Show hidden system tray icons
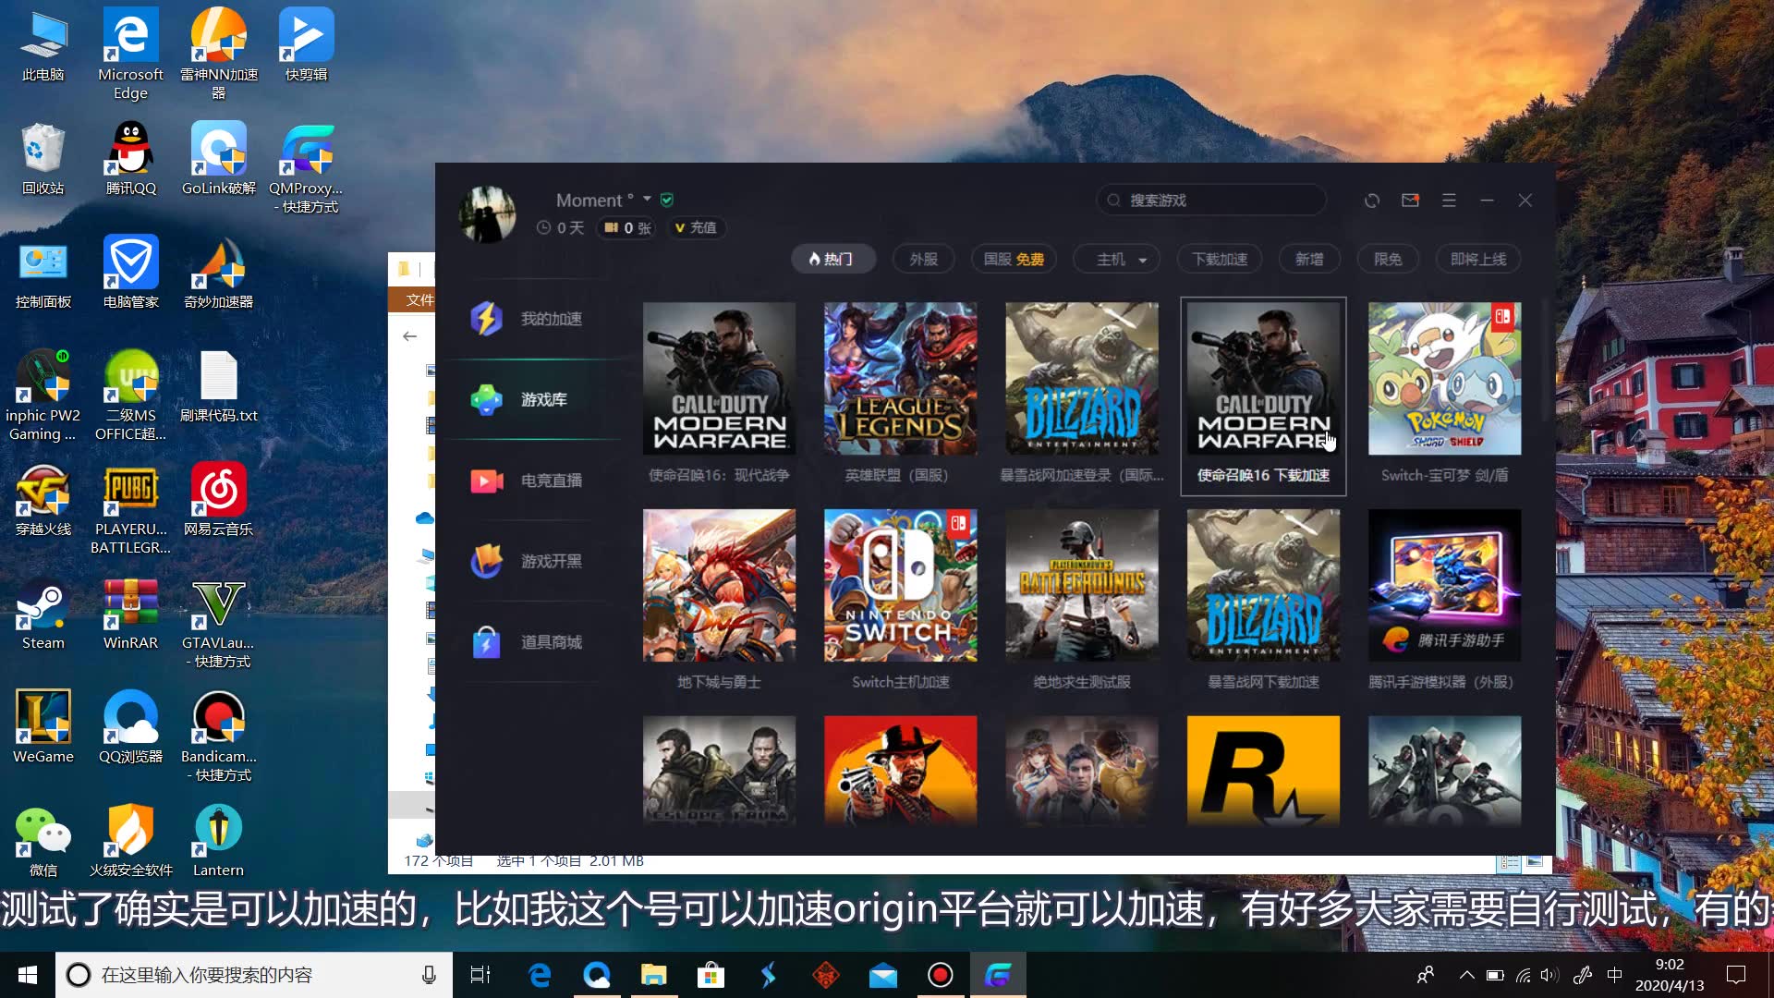 point(1466,975)
